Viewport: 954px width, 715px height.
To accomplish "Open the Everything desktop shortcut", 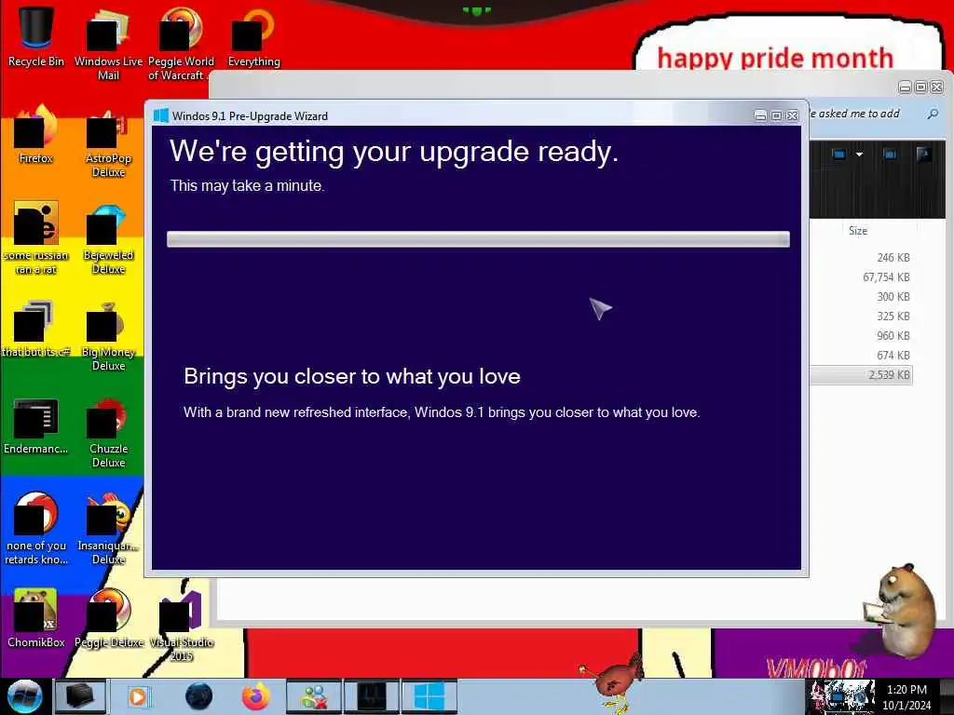I will click(253, 36).
